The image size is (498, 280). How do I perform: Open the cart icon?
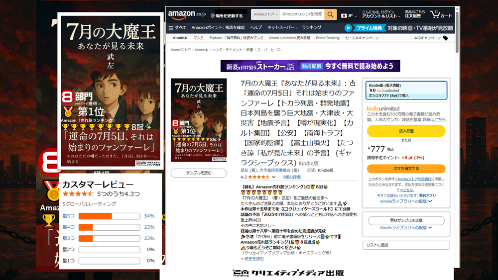click(441, 14)
